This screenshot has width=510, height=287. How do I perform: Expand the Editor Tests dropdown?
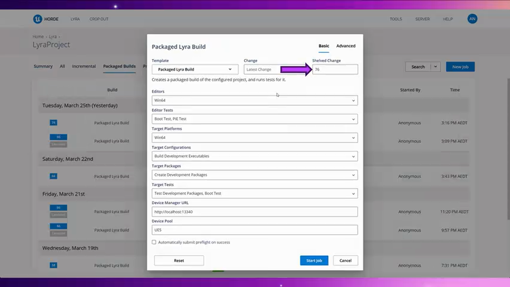click(255, 119)
